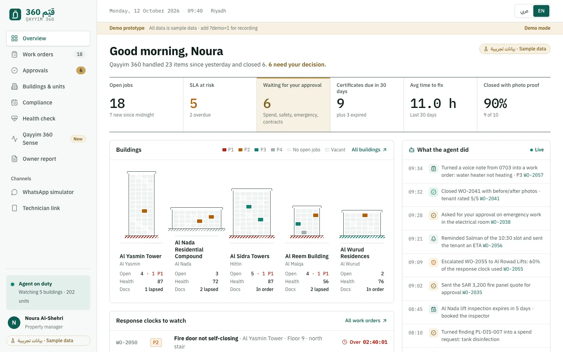The width and height of the screenshot is (563, 352).
Task: Click the Al Reem Building name
Action: [x=307, y=256]
